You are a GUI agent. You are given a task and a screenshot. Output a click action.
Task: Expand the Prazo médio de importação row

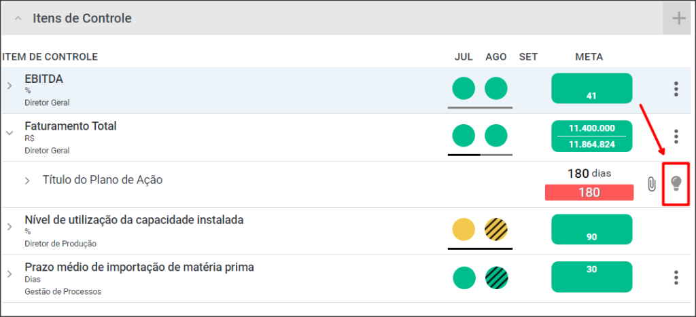[10, 274]
